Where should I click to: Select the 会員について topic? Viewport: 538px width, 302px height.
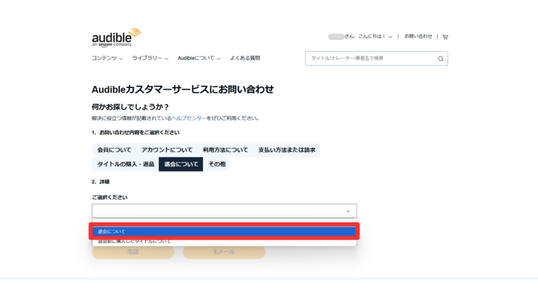click(x=114, y=150)
